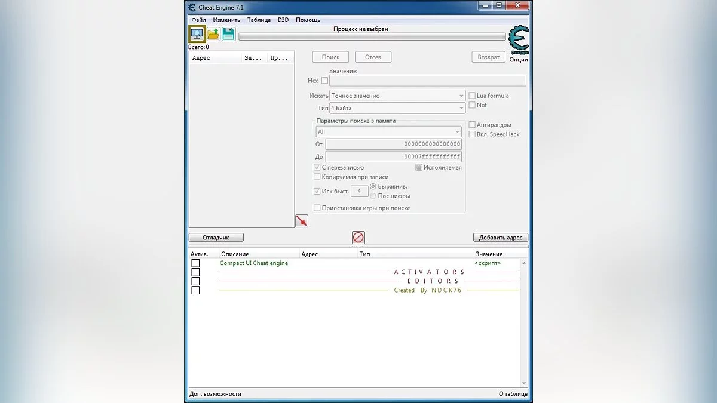Viewport: 717px width, 403px height.
Task: Select the Выравнив. radio button
Action: [372, 187]
